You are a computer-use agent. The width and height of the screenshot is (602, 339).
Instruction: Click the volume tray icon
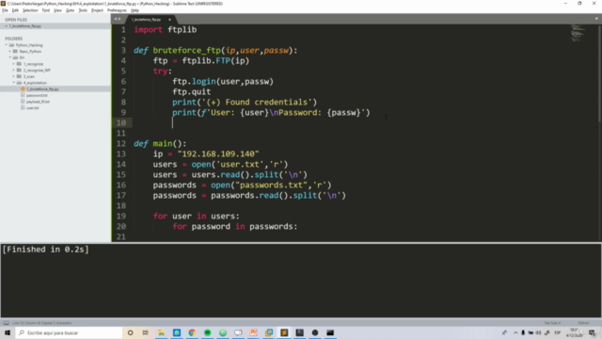click(538, 332)
